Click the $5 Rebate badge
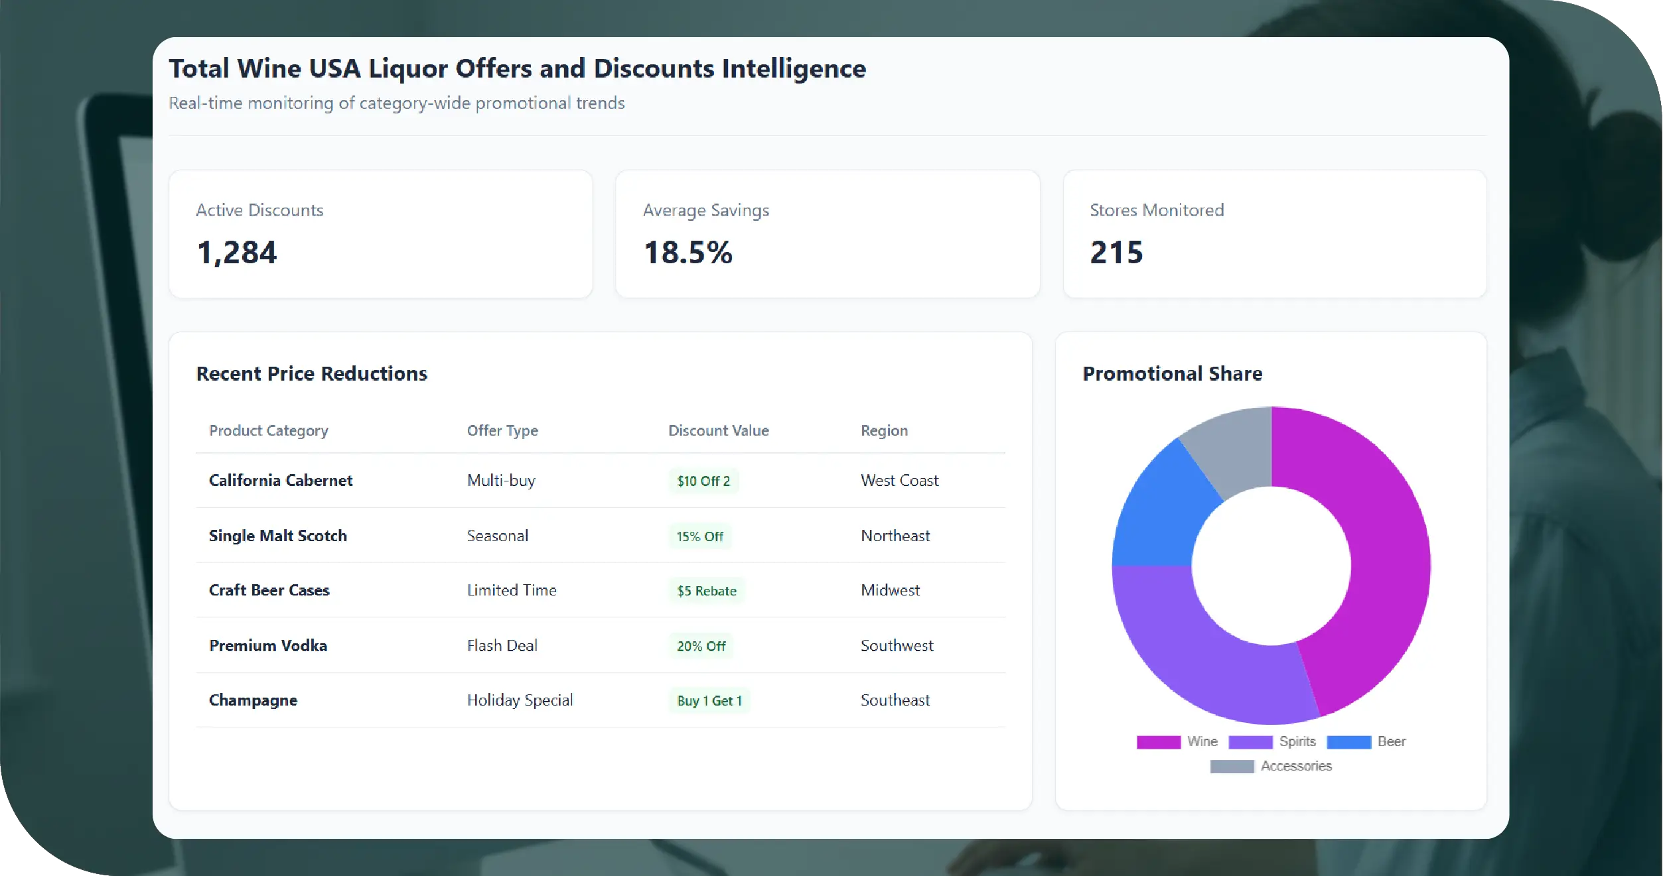The width and height of the screenshot is (1663, 876). [707, 591]
